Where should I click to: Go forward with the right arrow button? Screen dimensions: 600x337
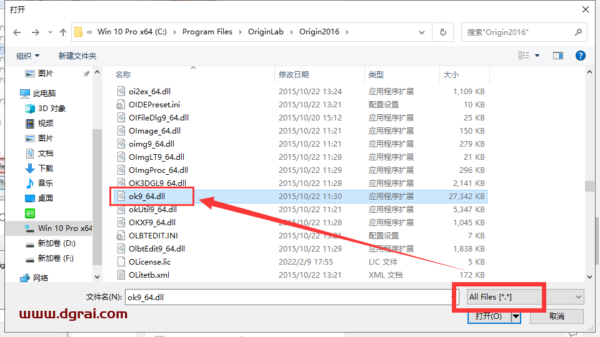click(x=35, y=32)
